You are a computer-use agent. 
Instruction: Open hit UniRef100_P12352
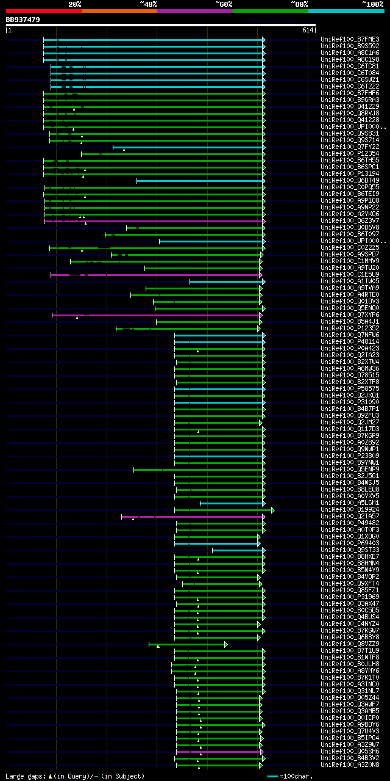coord(350,329)
